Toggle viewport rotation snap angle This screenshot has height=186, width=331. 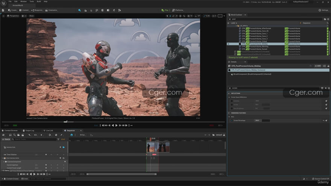click(197, 16)
